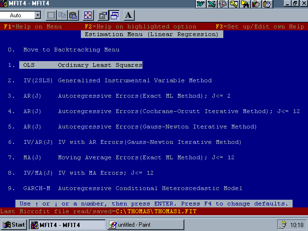Screen dimensions: 308x231
Task: Click the power plug tray icon
Action: 283,225
